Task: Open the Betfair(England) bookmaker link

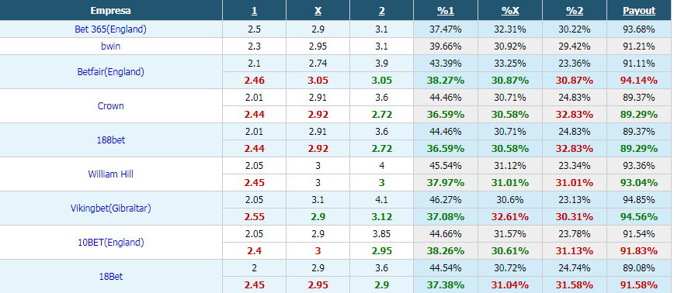Action: (110, 71)
